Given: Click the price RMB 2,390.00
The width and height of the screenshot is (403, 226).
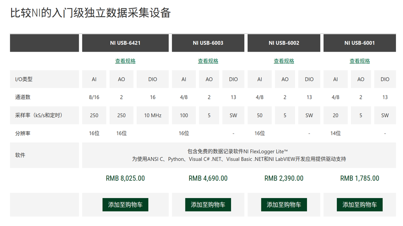Looking at the screenshot, I should (x=284, y=178).
